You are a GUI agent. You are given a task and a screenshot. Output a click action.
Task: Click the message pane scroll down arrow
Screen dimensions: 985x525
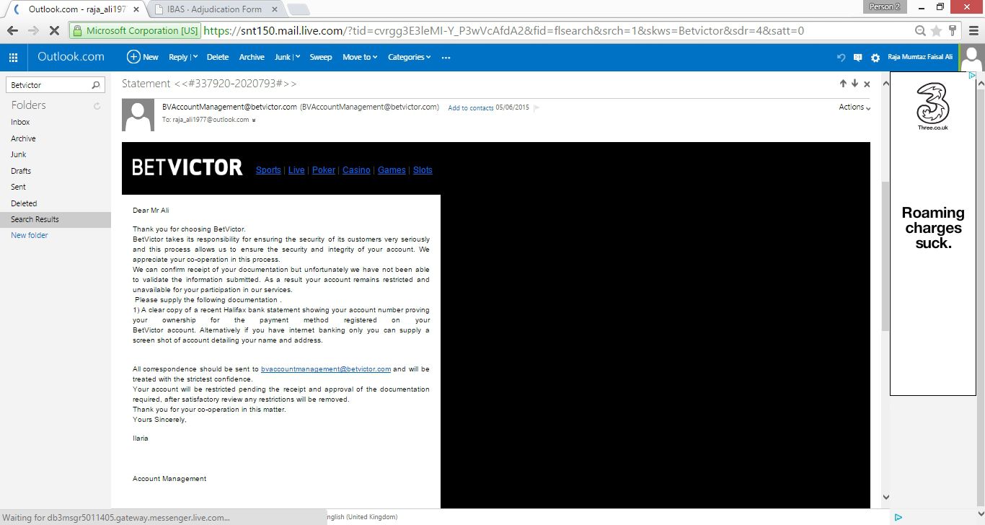[x=886, y=497]
